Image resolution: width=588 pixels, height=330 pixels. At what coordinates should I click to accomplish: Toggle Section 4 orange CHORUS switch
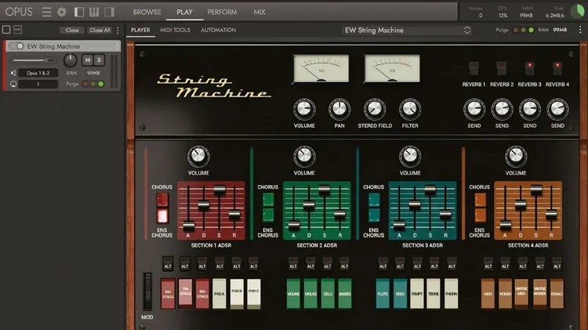coord(480,200)
